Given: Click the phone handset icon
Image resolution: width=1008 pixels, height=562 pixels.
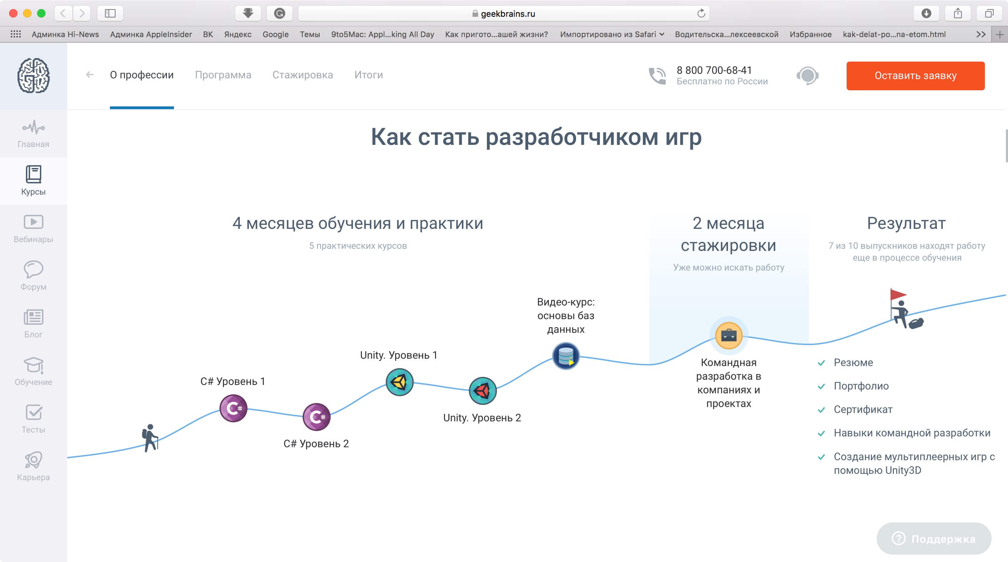Looking at the screenshot, I should tap(657, 76).
